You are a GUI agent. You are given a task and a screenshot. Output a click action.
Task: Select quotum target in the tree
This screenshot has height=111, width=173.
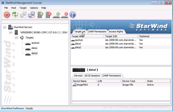pyautogui.click(x=35, y=43)
